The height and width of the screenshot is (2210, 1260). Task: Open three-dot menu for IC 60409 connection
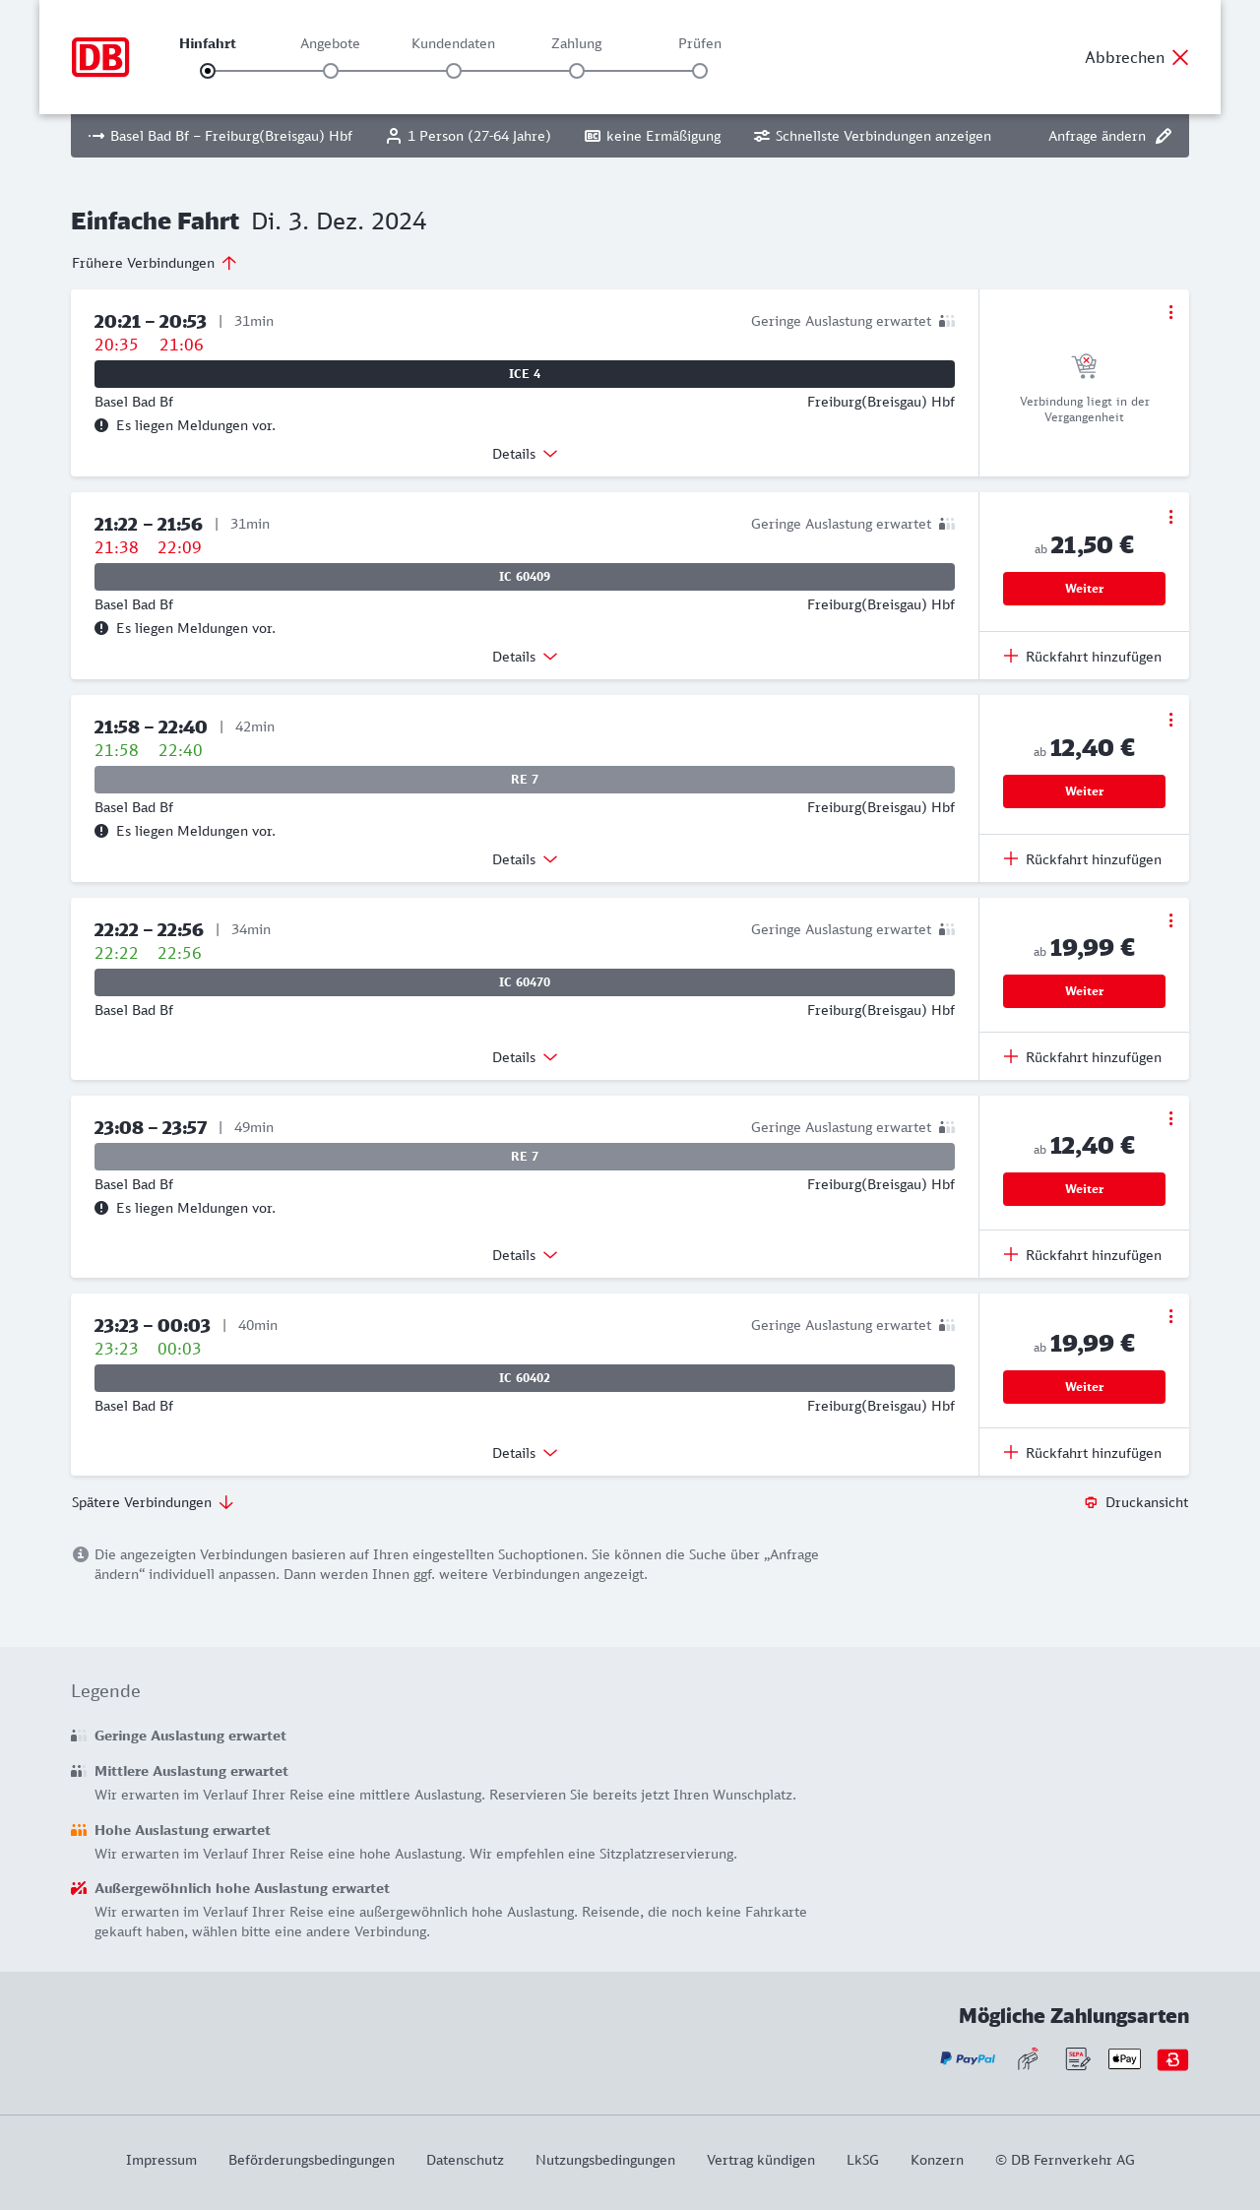[x=1170, y=517]
